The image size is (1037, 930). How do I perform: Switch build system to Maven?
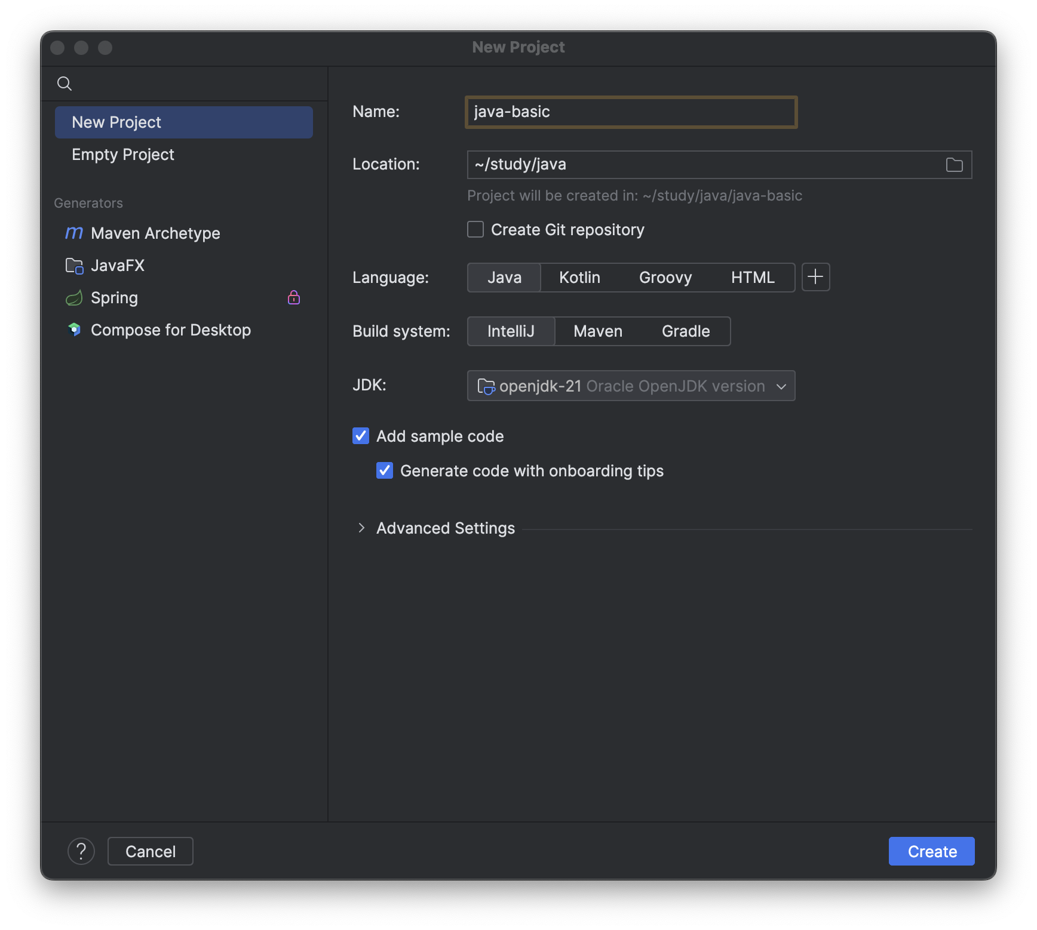point(597,331)
